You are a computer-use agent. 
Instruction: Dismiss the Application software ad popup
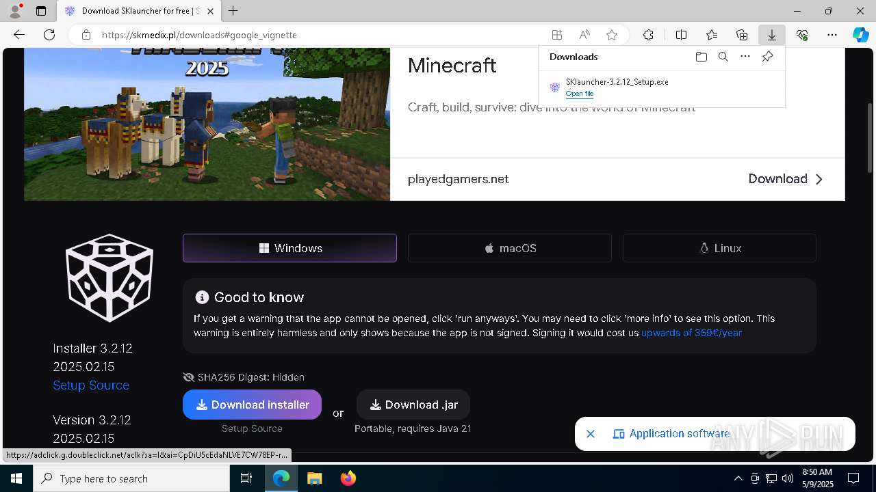point(591,434)
